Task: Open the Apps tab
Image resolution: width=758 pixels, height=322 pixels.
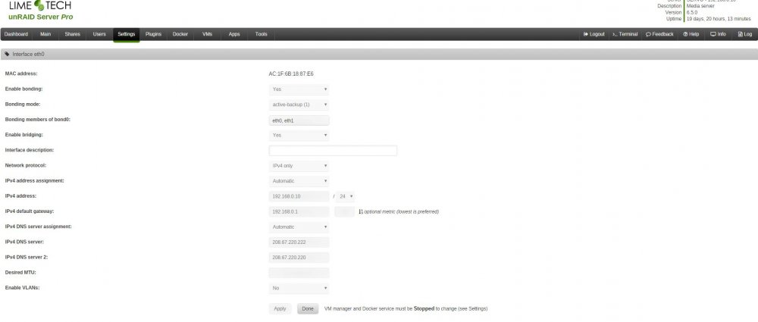Action: tap(234, 34)
